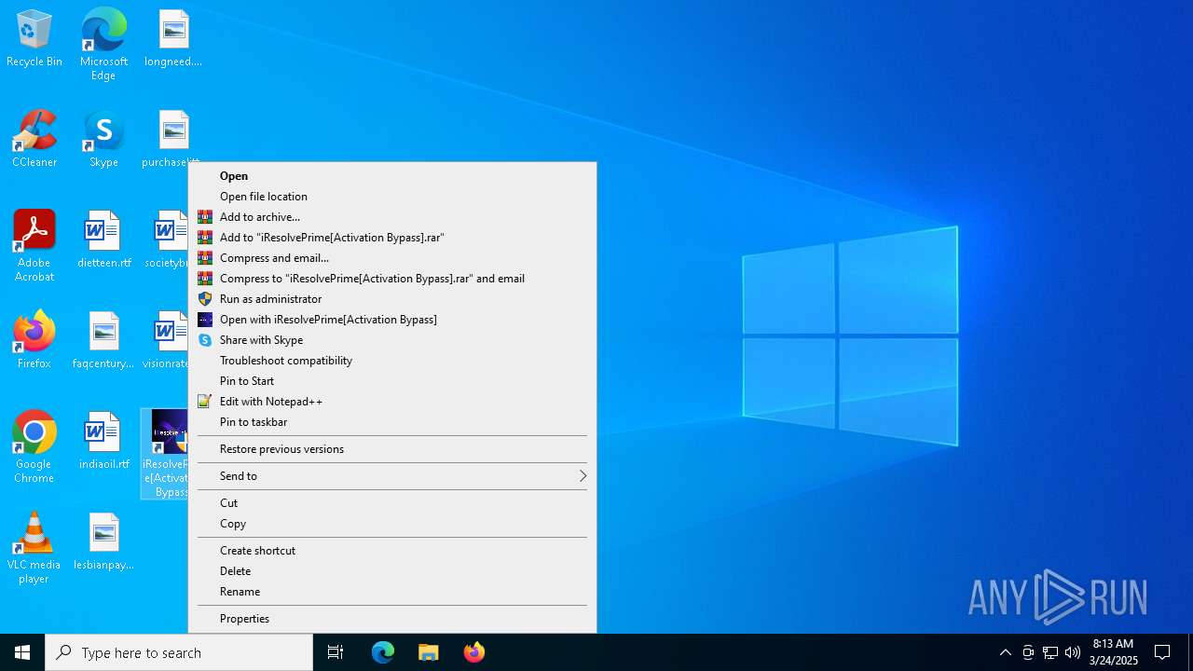Select the Microsoft Edge desktop shortcut
Image resolution: width=1193 pixels, height=671 pixels.
pyautogui.click(x=103, y=45)
